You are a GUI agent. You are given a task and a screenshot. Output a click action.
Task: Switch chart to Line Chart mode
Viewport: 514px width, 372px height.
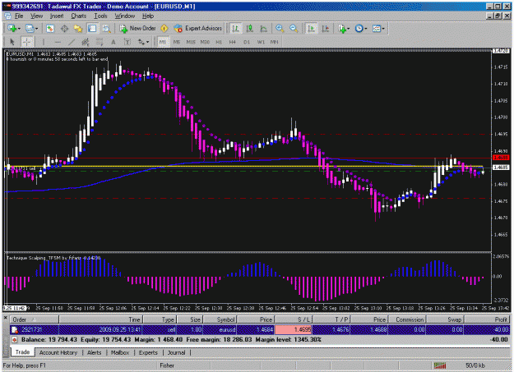coord(263,29)
